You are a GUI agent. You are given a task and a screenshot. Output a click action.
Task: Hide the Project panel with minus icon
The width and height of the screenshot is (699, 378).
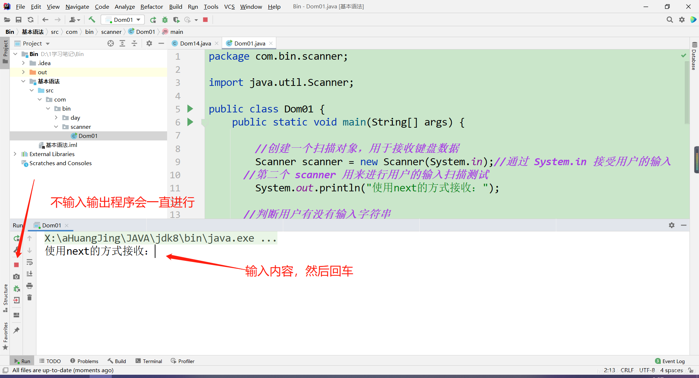161,43
